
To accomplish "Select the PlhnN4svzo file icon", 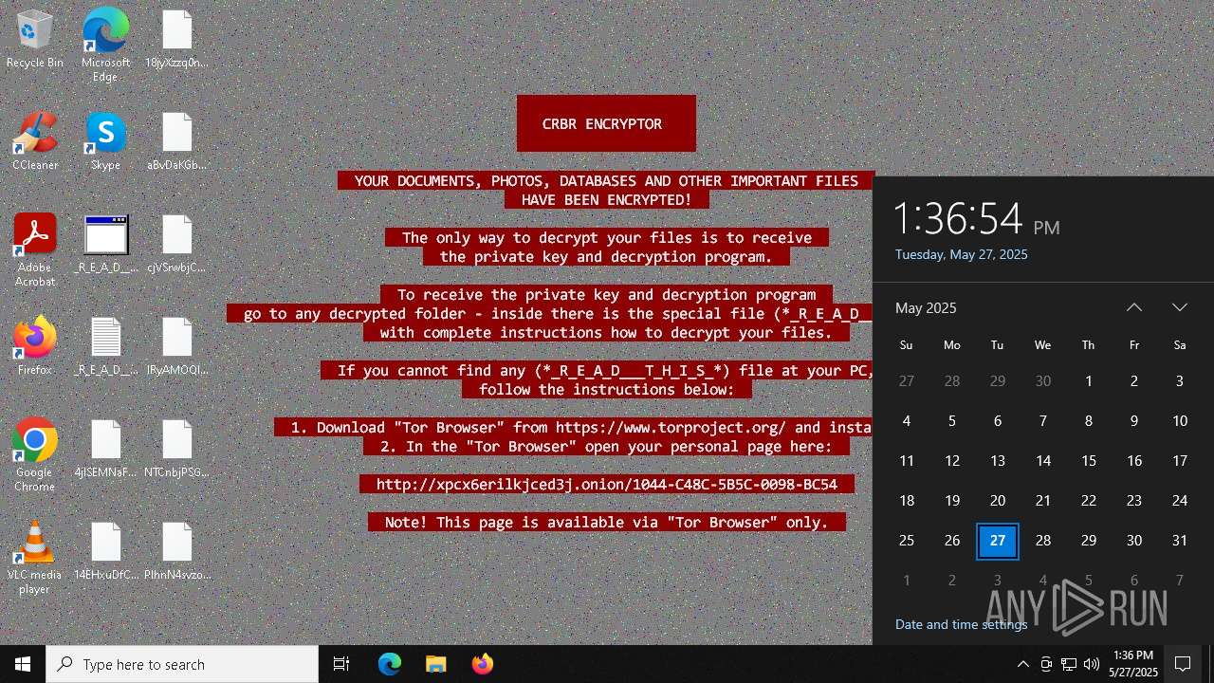I will pos(176,552).
